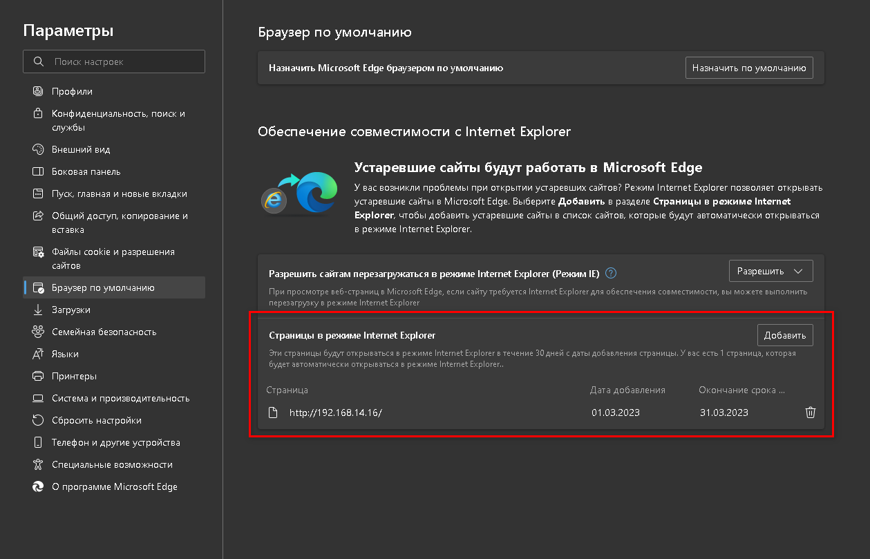Click the Дата добавления column header
The width and height of the screenshot is (870, 559).
pyautogui.click(x=627, y=390)
